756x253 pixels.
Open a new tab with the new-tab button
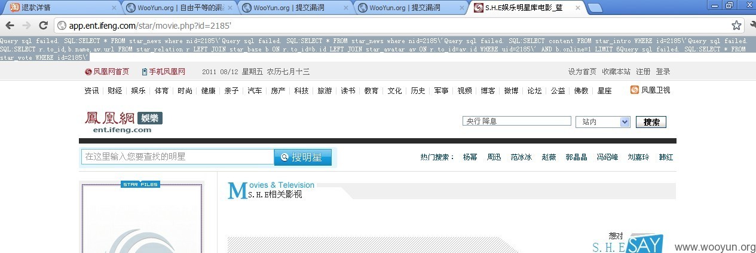click(x=595, y=8)
